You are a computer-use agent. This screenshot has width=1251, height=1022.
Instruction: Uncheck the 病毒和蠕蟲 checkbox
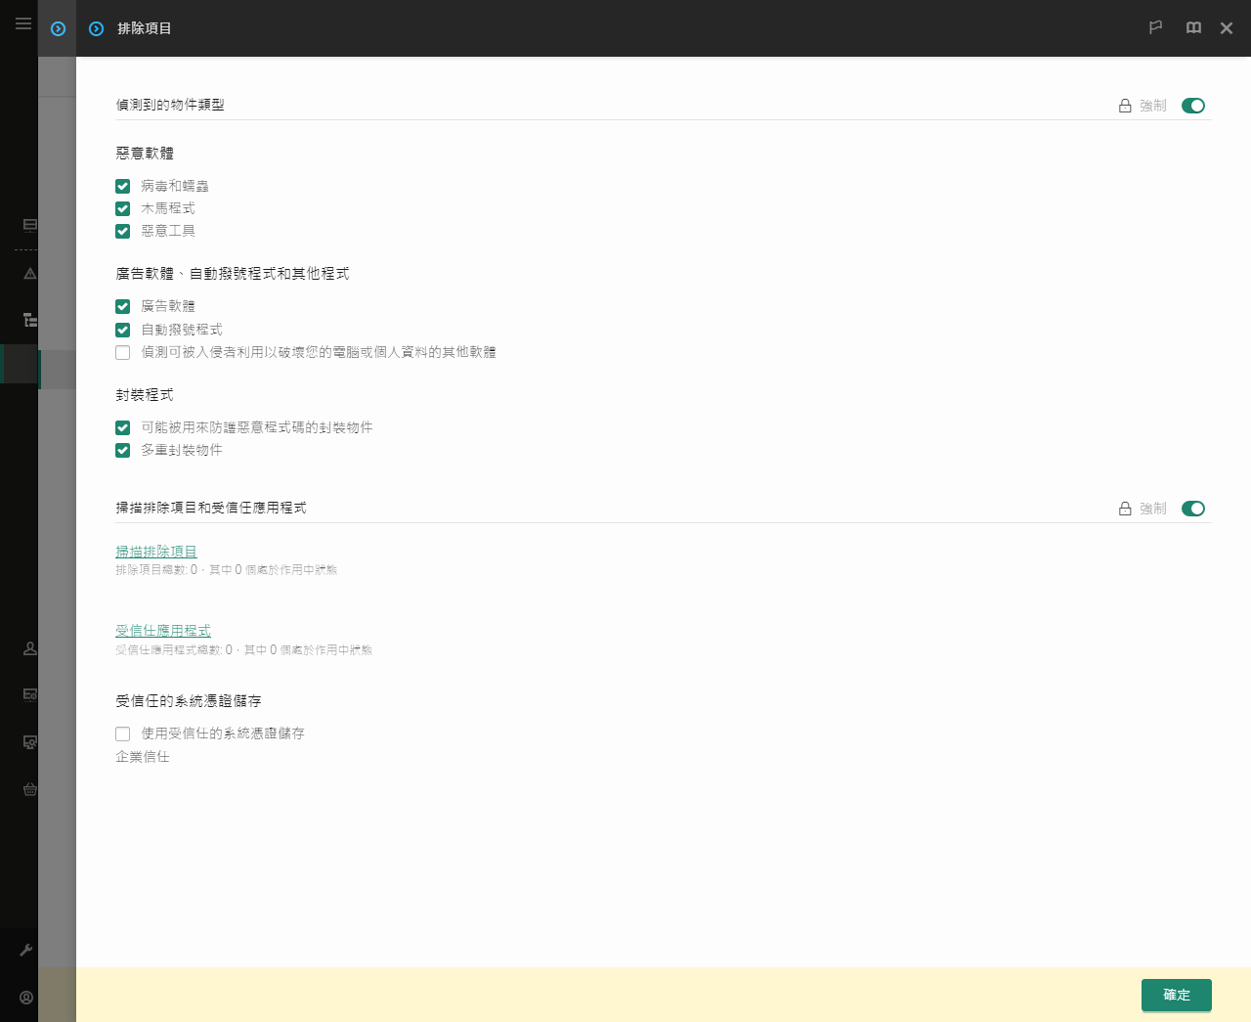122,185
